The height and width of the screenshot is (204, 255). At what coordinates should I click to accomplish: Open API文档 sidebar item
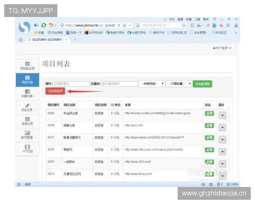(27, 149)
